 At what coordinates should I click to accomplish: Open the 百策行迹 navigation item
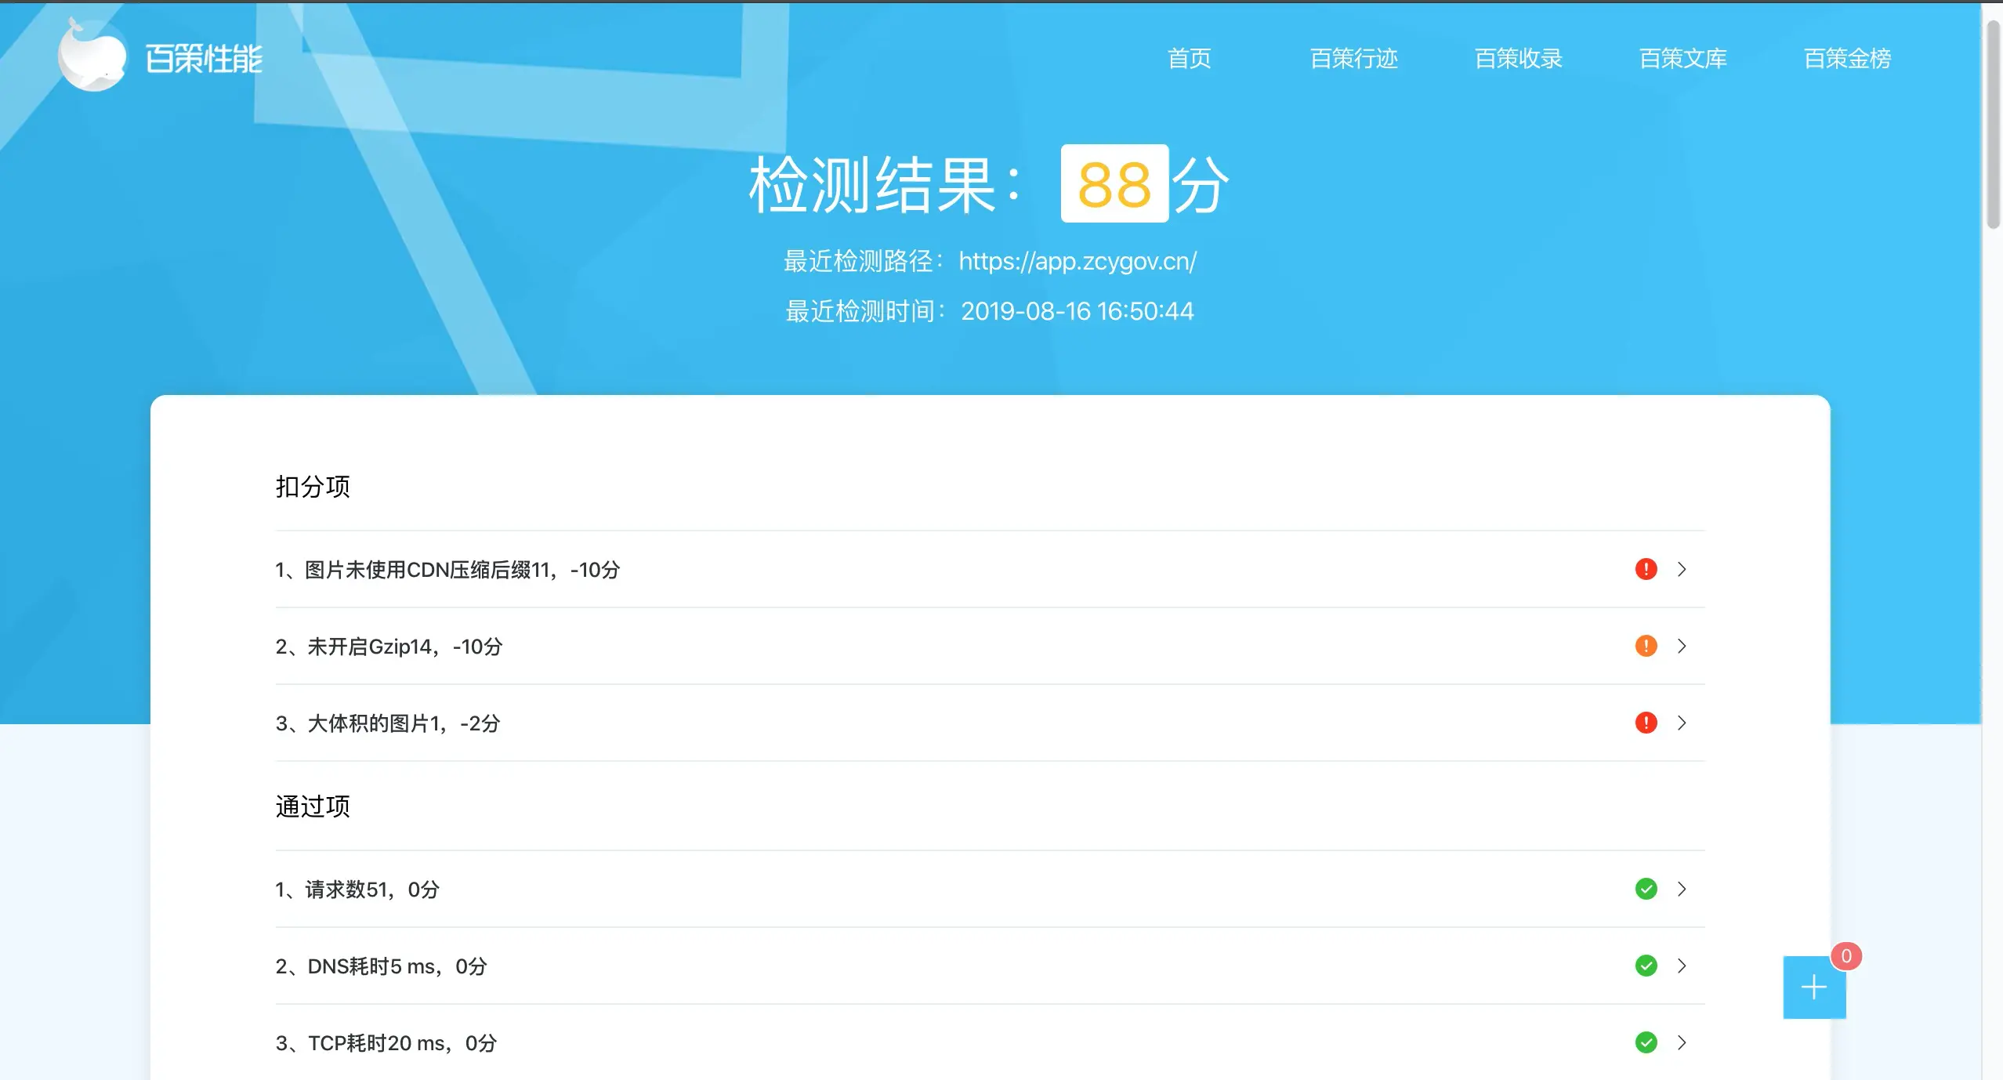pos(1354,59)
